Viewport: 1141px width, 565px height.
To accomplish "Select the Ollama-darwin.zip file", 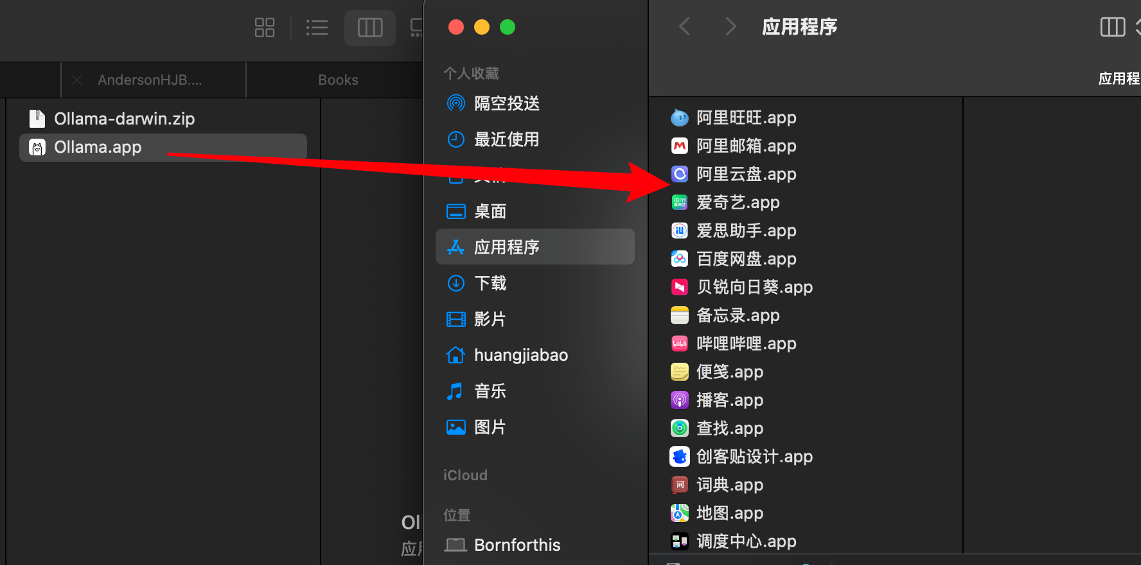I will [x=163, y=119].
